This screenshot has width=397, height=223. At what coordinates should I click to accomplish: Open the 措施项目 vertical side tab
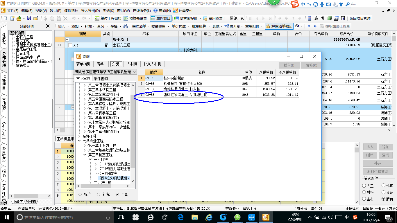[x=4, y=82]
